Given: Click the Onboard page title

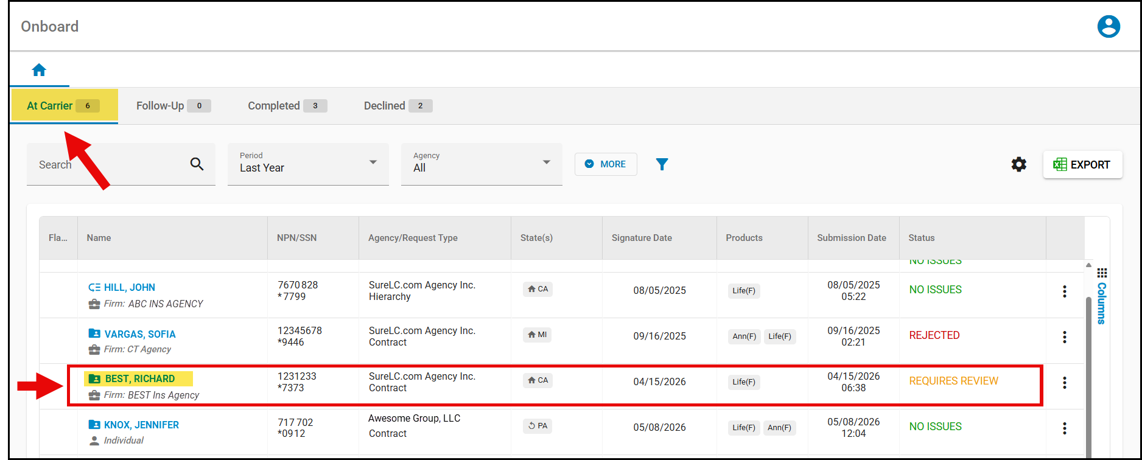Looking at the screenshot, I should coord(50,27).
